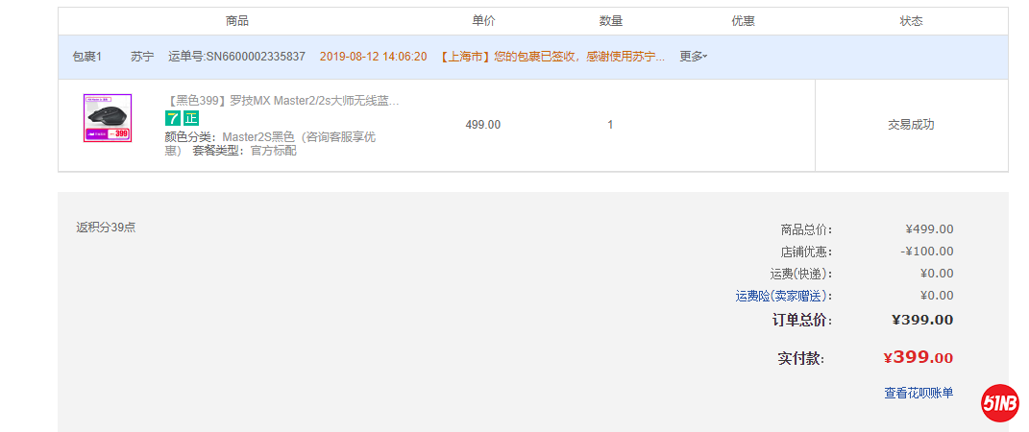Click the red 51NB logo badge
Screen dimensions: 1029x432
[1000, 404]
